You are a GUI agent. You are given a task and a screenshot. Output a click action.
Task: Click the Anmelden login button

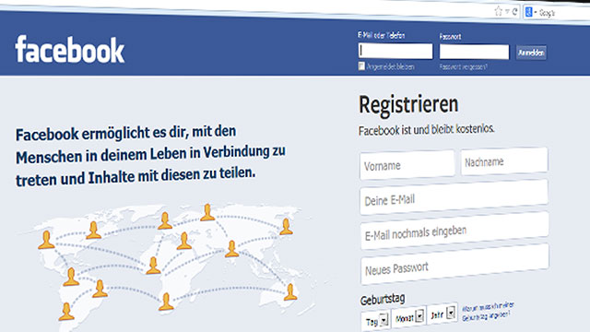tap(531, 53)
